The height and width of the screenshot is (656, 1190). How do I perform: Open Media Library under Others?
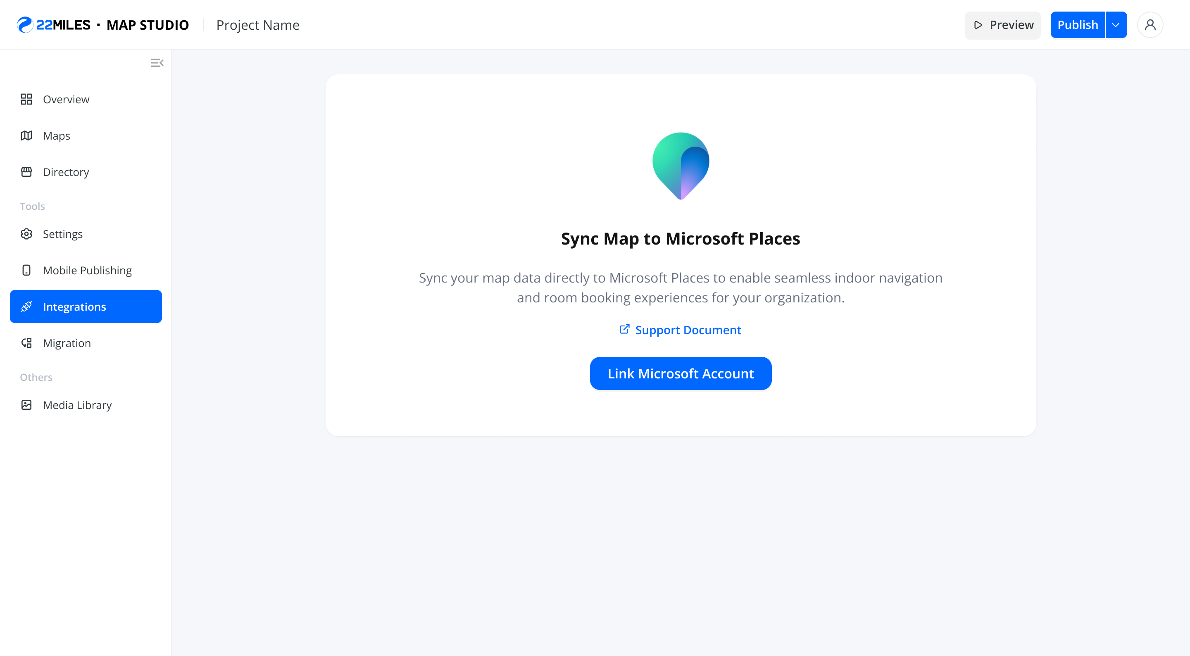[x=86, y=405]
